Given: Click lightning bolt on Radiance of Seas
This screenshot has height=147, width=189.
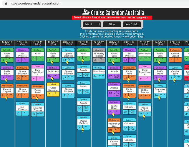Looking at the screenshot, I should [x=113, y=133].
